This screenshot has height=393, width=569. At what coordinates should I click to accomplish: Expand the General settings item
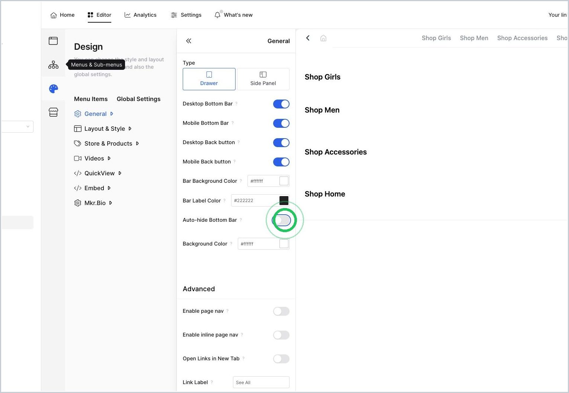click(93, 114)
